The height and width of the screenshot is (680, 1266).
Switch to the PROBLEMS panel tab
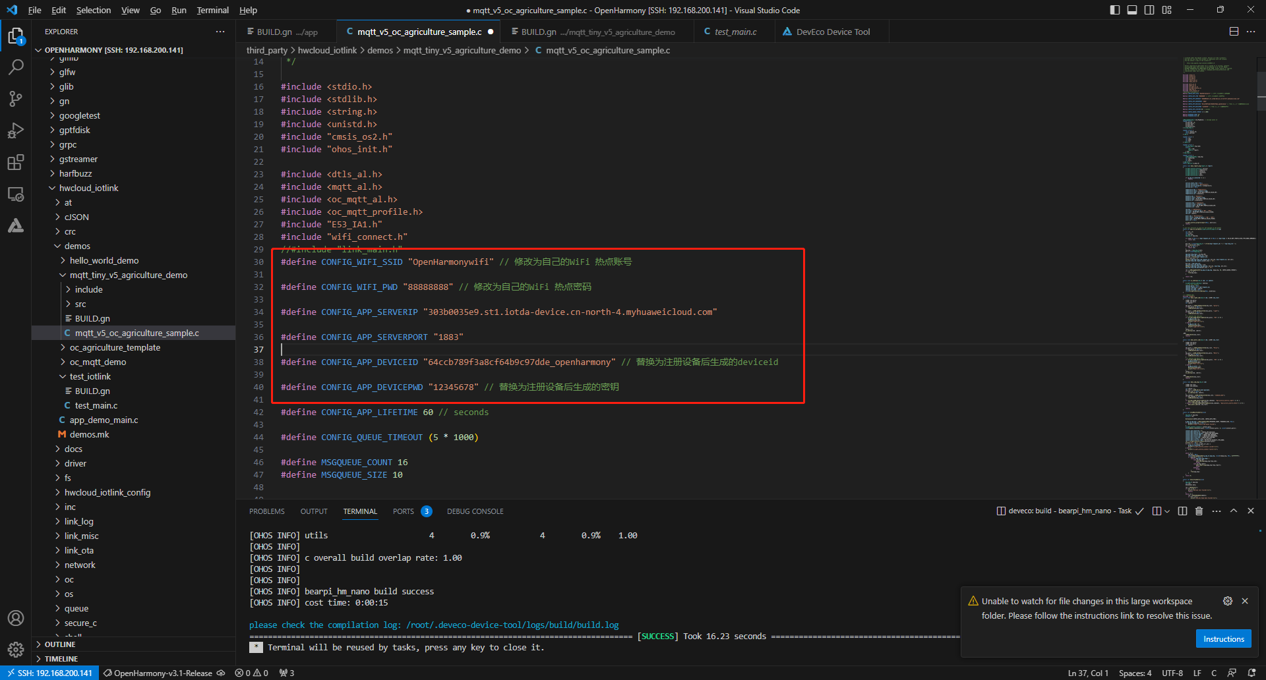[x=267, y=511]
